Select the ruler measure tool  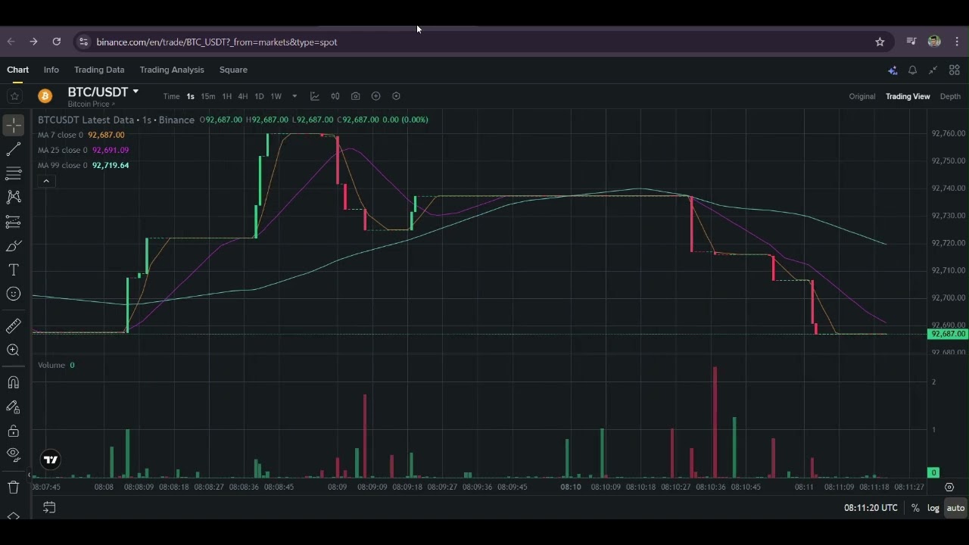[x=14, y=325]
